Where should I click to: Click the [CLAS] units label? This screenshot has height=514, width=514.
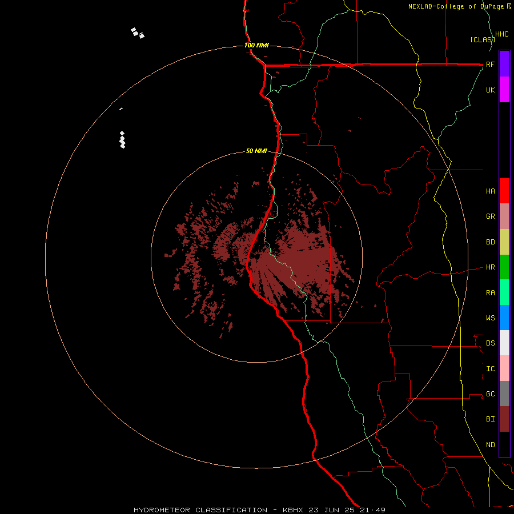tap(483, 39)
